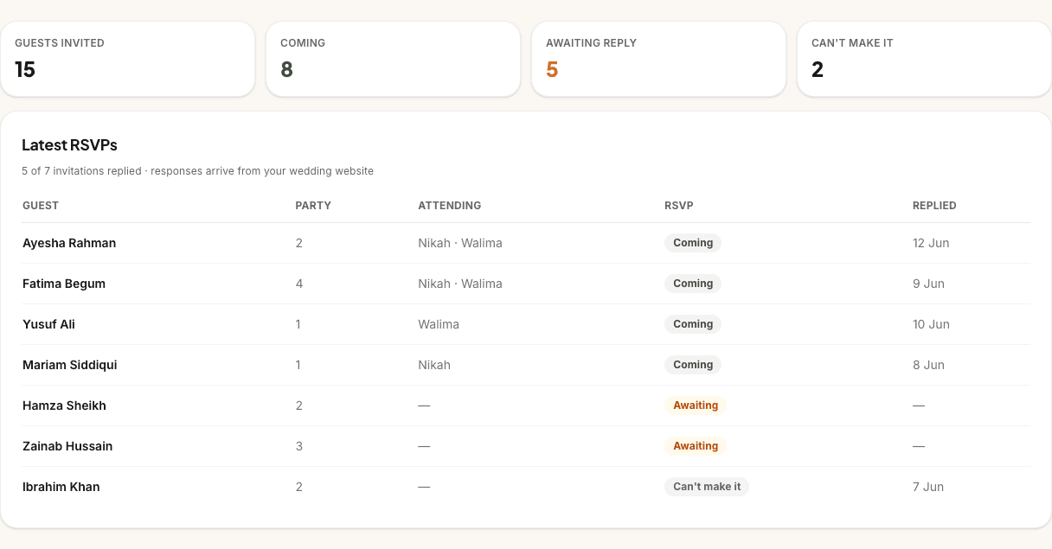Select guest Zainab Hussain
This screenshot has height=549, width=1052.
[x=67, y=446]
